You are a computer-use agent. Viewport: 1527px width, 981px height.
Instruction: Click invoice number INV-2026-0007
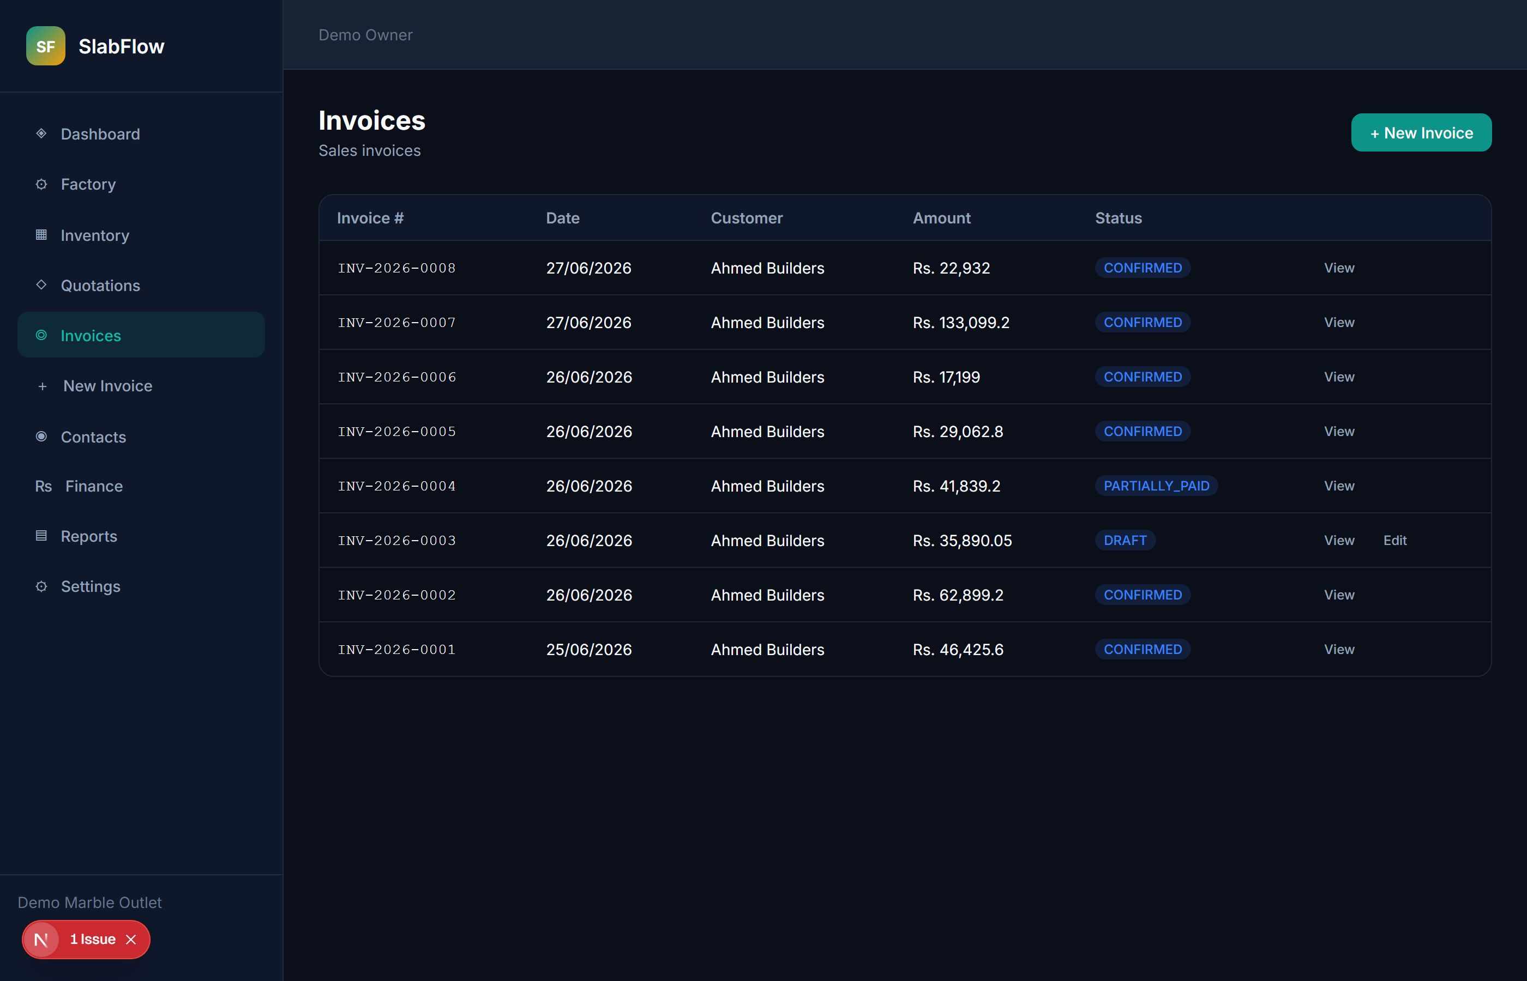396,322
